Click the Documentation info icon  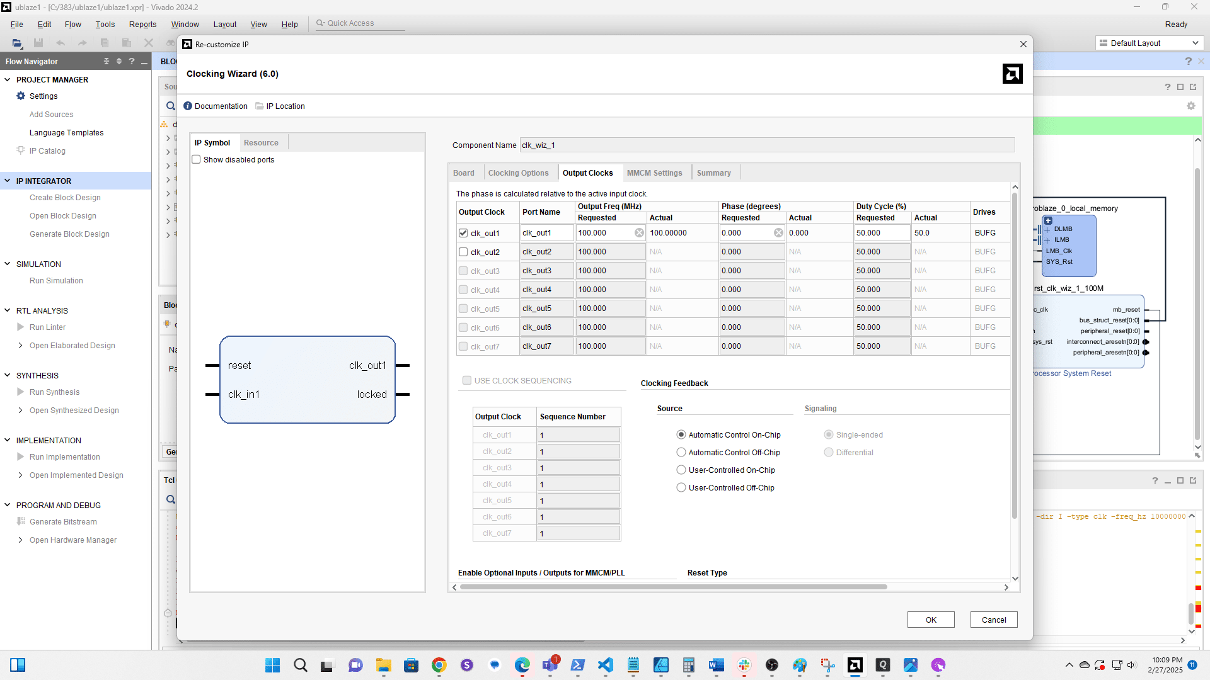pos(188,106)
